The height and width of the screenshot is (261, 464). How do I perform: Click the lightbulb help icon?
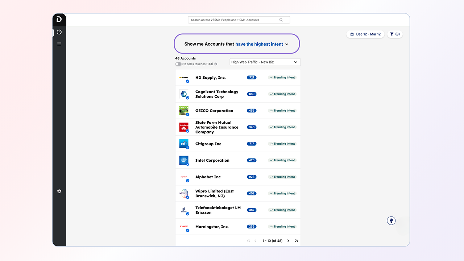[391, 220]
